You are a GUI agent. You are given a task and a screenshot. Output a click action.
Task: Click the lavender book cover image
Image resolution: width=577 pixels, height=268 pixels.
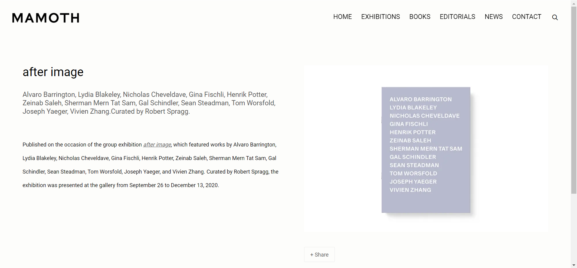coord(426,150)
